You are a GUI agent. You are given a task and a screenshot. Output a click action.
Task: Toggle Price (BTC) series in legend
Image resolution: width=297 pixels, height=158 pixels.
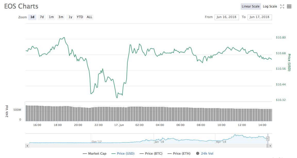151,154
